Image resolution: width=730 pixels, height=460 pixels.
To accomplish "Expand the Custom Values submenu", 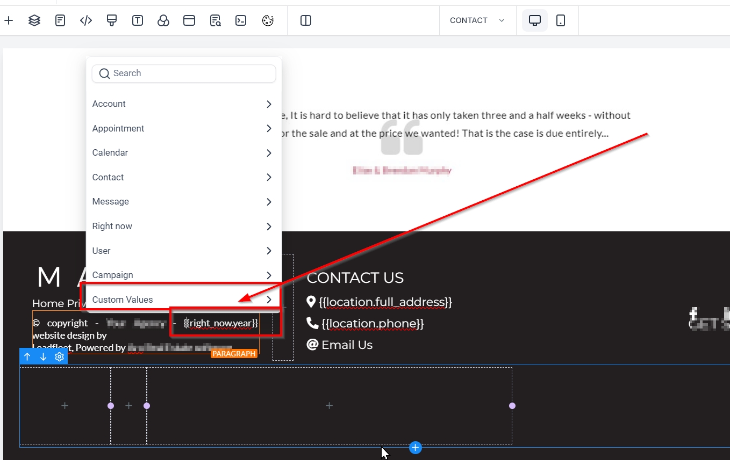I will click(x=183, y=300).
